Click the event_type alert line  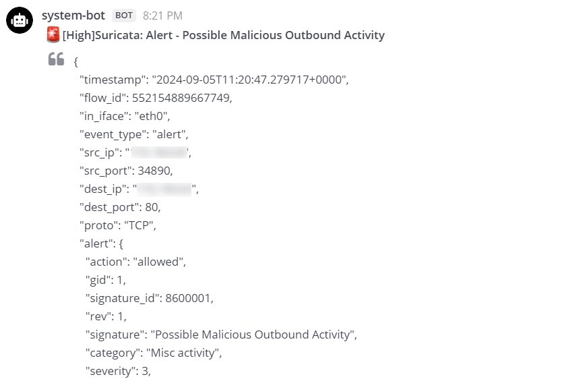(134, 134)
